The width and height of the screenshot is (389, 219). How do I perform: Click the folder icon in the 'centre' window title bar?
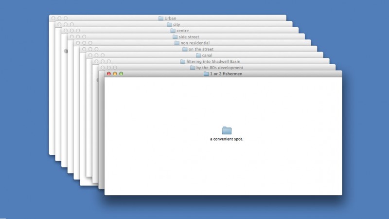[x=173, y=31]
